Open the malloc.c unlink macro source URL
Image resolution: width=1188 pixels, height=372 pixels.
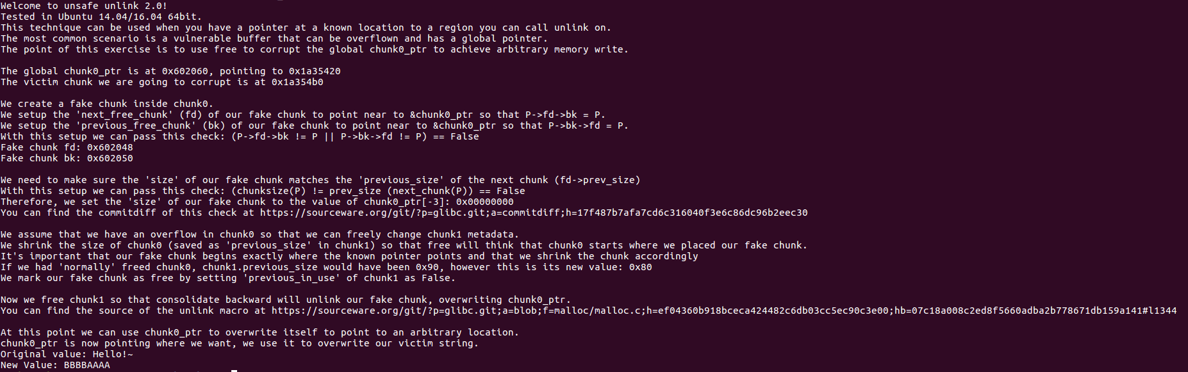pyautogui.click(x=724, y=311)
